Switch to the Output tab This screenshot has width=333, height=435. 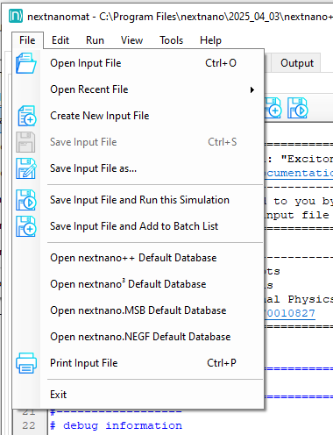[x=297, y=63]
